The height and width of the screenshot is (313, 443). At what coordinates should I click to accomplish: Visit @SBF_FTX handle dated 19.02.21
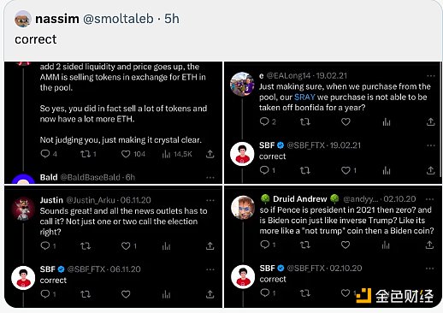[305, 145]
